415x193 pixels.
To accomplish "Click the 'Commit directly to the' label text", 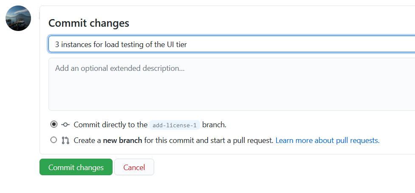I will pos(110,125).
